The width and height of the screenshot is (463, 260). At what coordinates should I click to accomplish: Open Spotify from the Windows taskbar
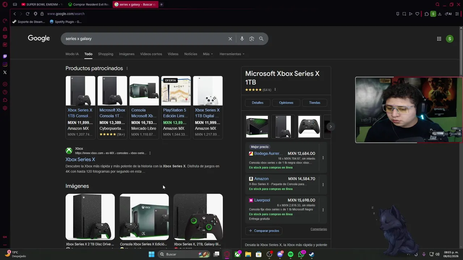click(x=290, y=254)
